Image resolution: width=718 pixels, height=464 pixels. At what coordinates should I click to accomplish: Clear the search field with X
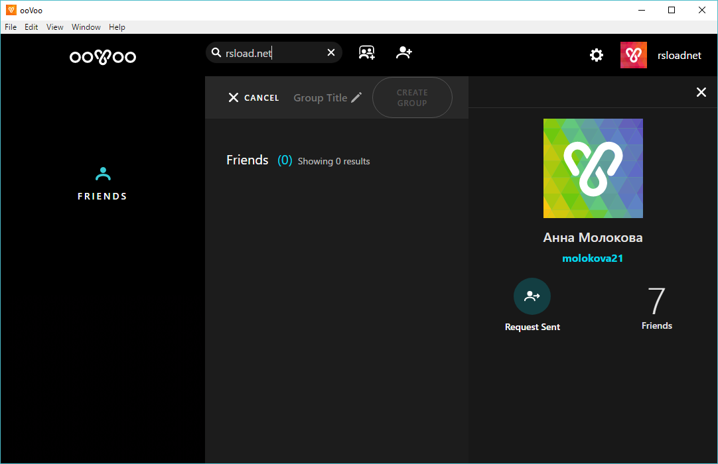331,52
